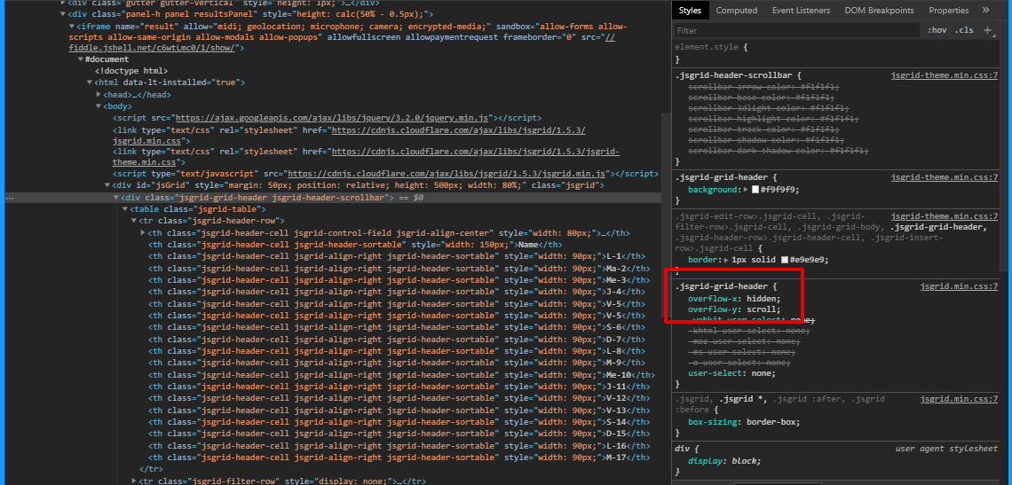1012x485 pixels.
Task: Collapse the resultsPanel div node
Action: click(x=63, y=14)
